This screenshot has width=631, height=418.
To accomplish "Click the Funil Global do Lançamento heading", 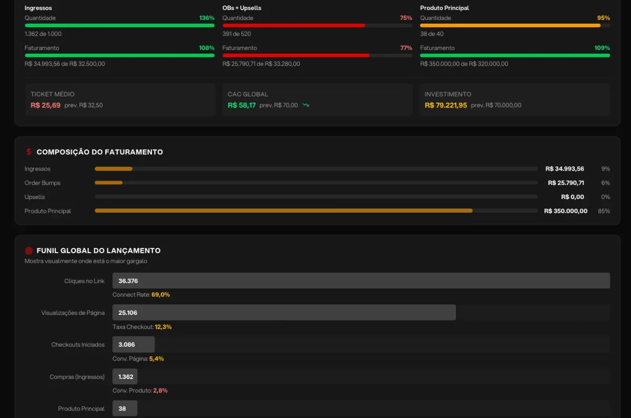I will pyautogui.click(x=98, y=251).
